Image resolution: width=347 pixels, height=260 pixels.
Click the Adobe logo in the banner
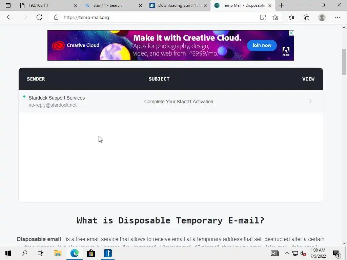click(286, 51)
